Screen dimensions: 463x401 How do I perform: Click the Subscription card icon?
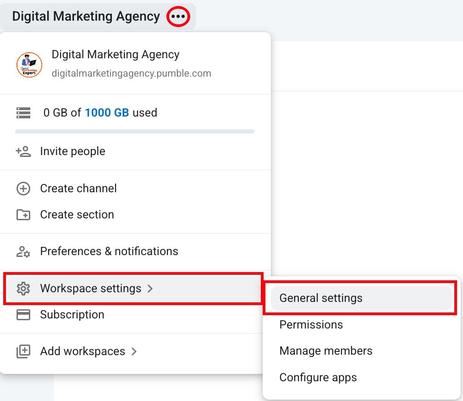(x=23, y=315)
